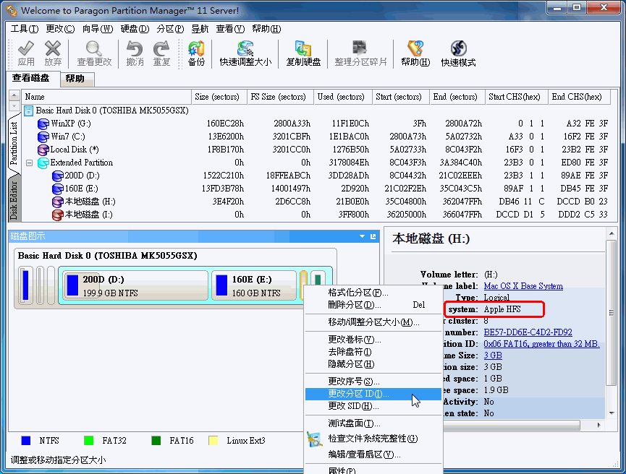Open the 硬盘(D) menu

coord(135,29)
